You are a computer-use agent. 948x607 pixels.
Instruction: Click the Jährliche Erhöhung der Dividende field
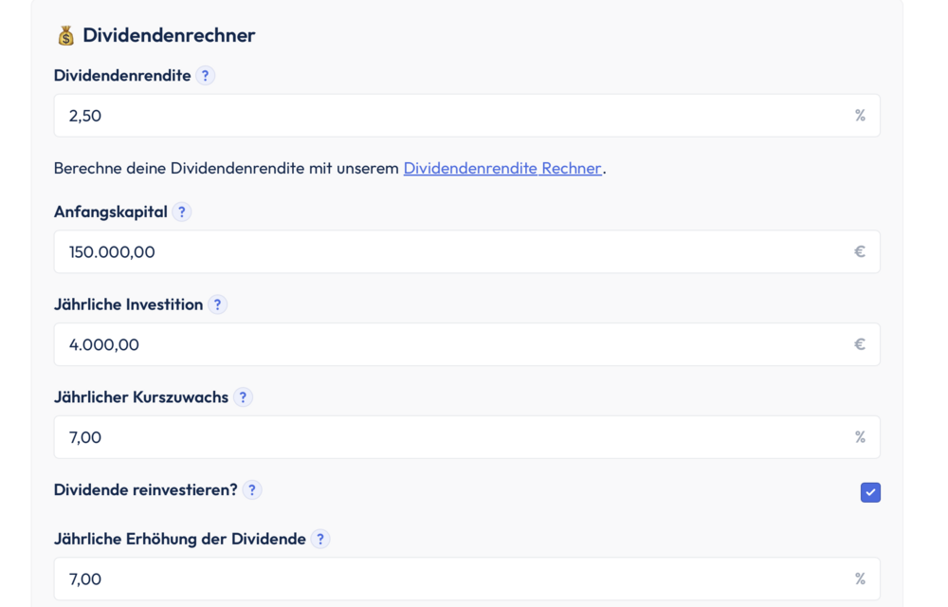pyautogui.click(x=465, y=579)
